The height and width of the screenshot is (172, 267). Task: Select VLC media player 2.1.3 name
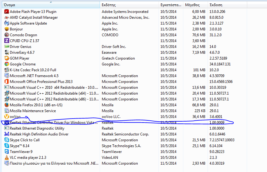coord(28,157)
